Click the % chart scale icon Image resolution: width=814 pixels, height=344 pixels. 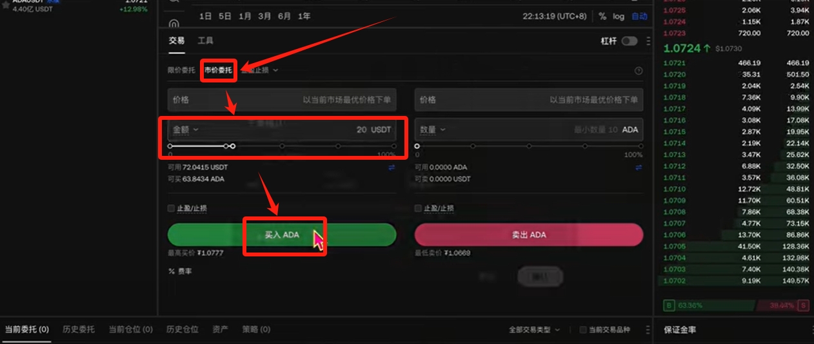click(602, 16)
